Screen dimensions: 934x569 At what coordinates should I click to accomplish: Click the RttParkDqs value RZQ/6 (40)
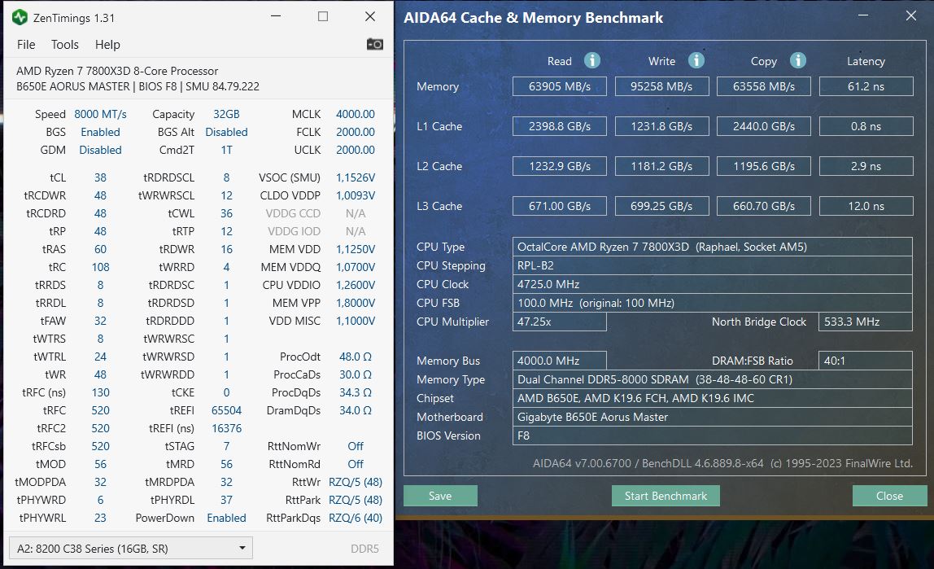coord(356,518)
